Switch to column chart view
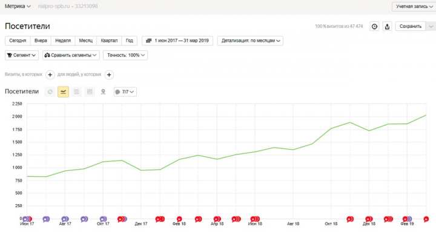 (x=90, y=92)
